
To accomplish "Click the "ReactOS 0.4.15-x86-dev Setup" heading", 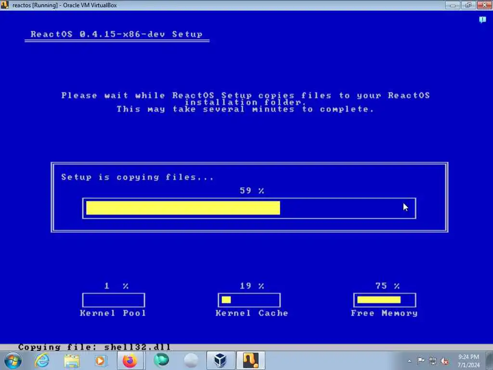I will (x=117, y=34).
